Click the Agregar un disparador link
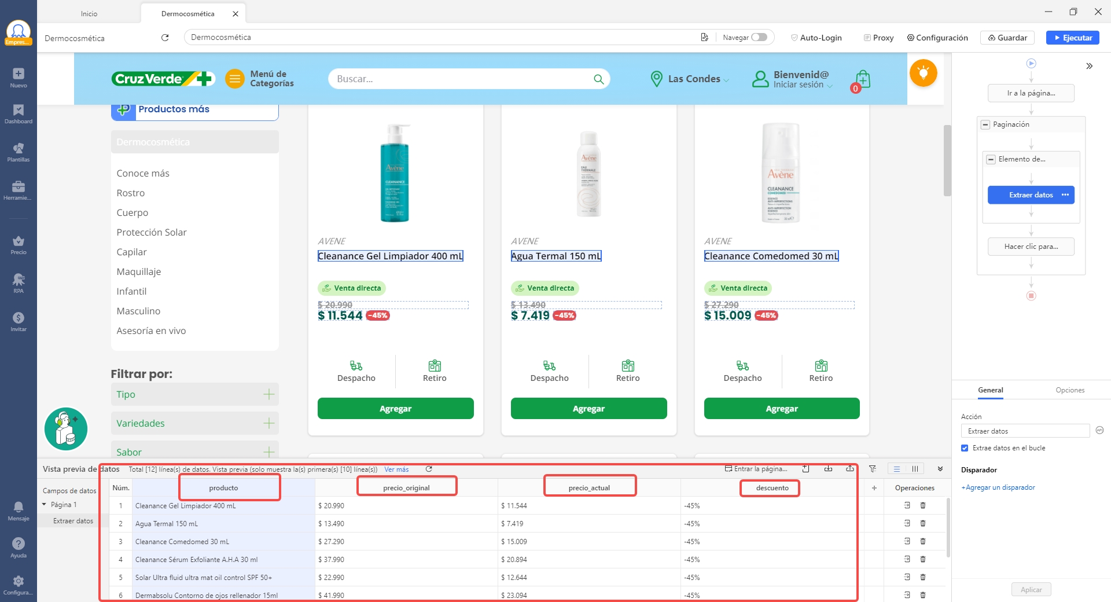The image size is (1111, 602). coord(998,487)
